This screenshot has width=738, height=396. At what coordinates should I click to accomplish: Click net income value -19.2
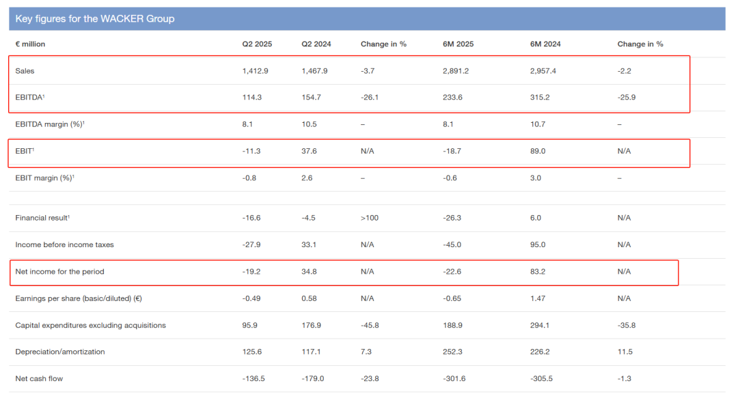(x=251, y=271)
